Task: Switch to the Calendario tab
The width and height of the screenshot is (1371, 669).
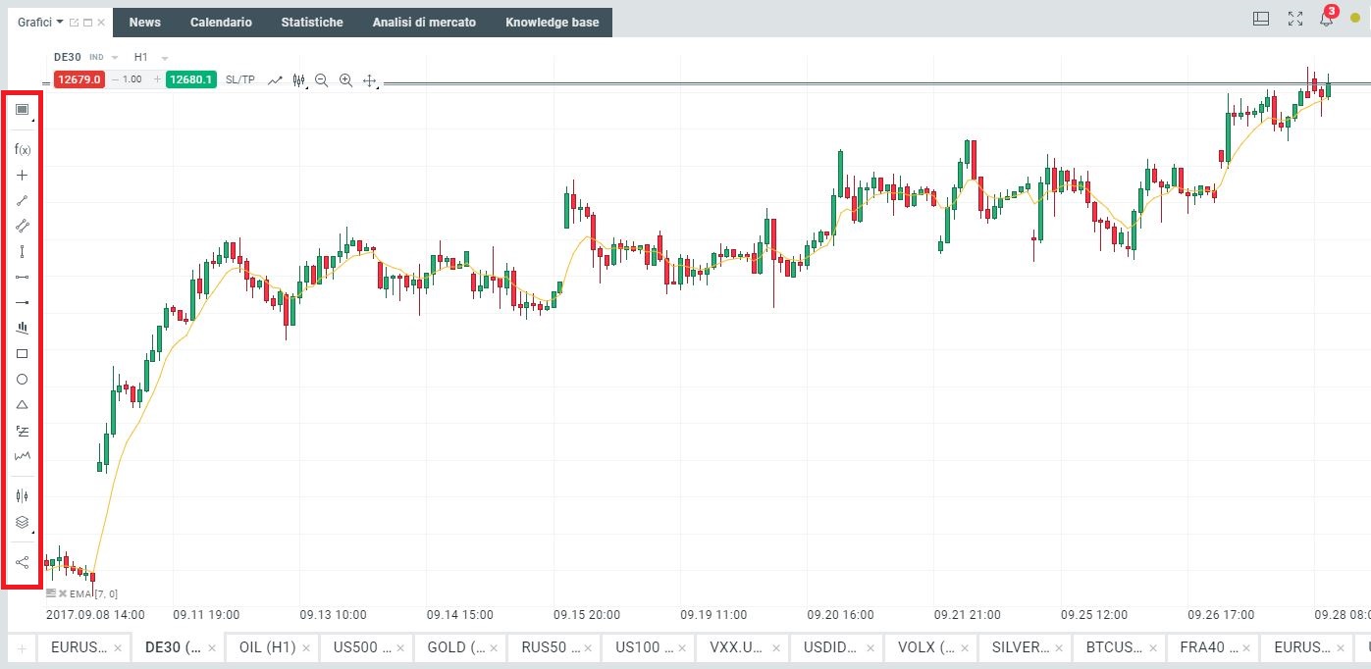Action: 221,23
